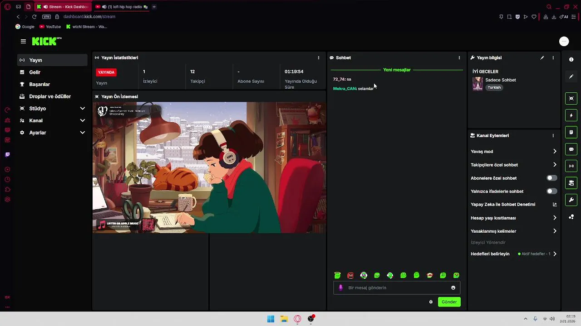Screen dimensions: 581x326
Task: Toggle stream preview widget icon in right rail
Action: coord(571,99)
